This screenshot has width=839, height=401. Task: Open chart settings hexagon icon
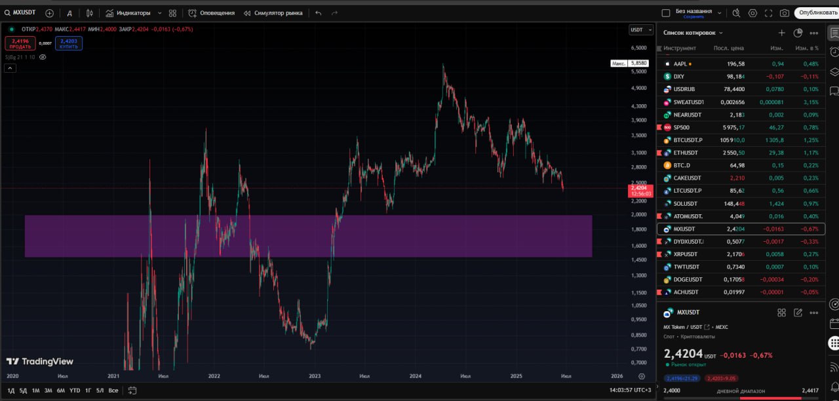pos(752,13)
